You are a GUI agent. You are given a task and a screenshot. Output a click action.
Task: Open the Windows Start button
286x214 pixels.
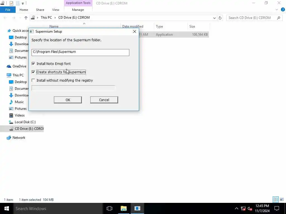pos(7,208)
